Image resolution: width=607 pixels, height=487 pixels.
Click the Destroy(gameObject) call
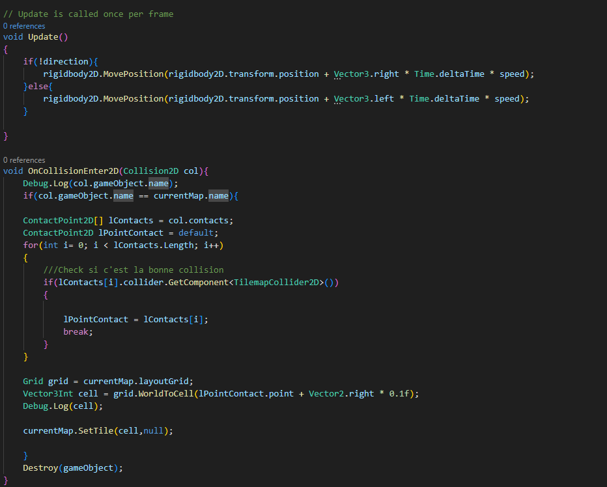72,467
